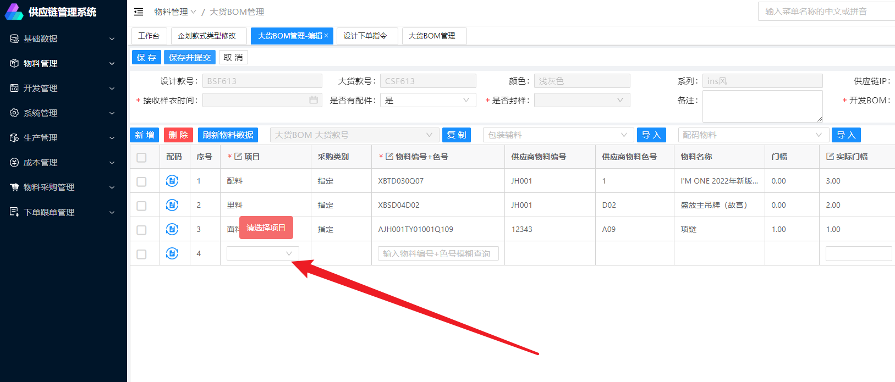This screenshot has width=895, height=382.
Task: Toggle the select-all checkbox in table header
Action: point(141,158)
